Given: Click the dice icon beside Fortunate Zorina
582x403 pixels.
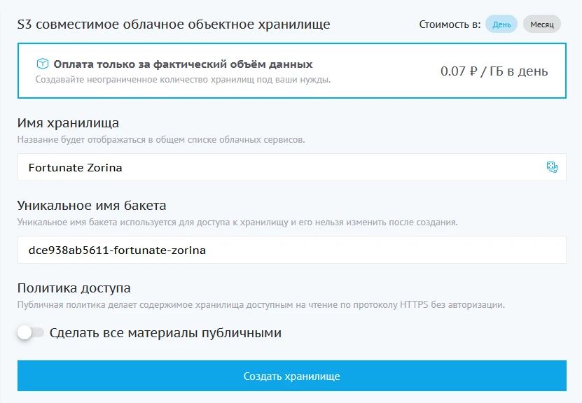Looking at the screenshot, I should pos(553,167).
